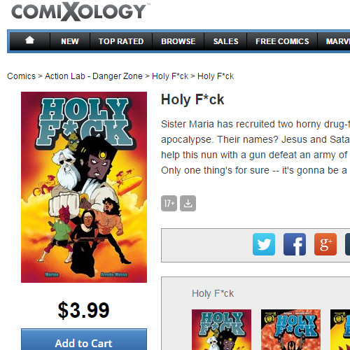Click the comiXology logo
The image size is (350, 350).
(x=79, y=11)
